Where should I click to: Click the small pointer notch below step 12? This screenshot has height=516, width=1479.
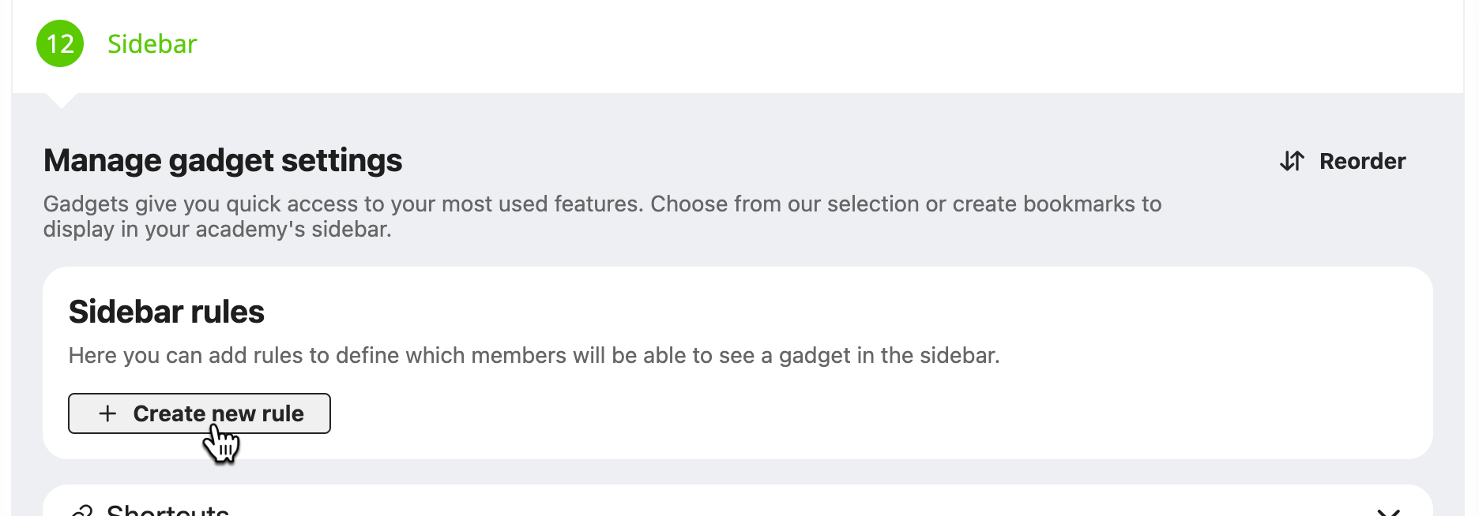(61, 100)
